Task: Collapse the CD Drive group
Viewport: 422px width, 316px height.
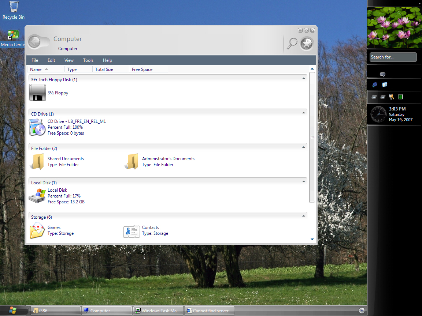Action: pos(304,113)
